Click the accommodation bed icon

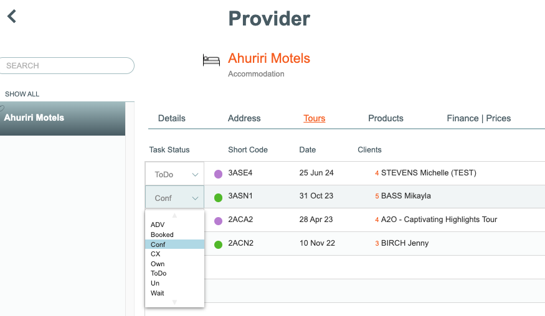pos(211,60)
